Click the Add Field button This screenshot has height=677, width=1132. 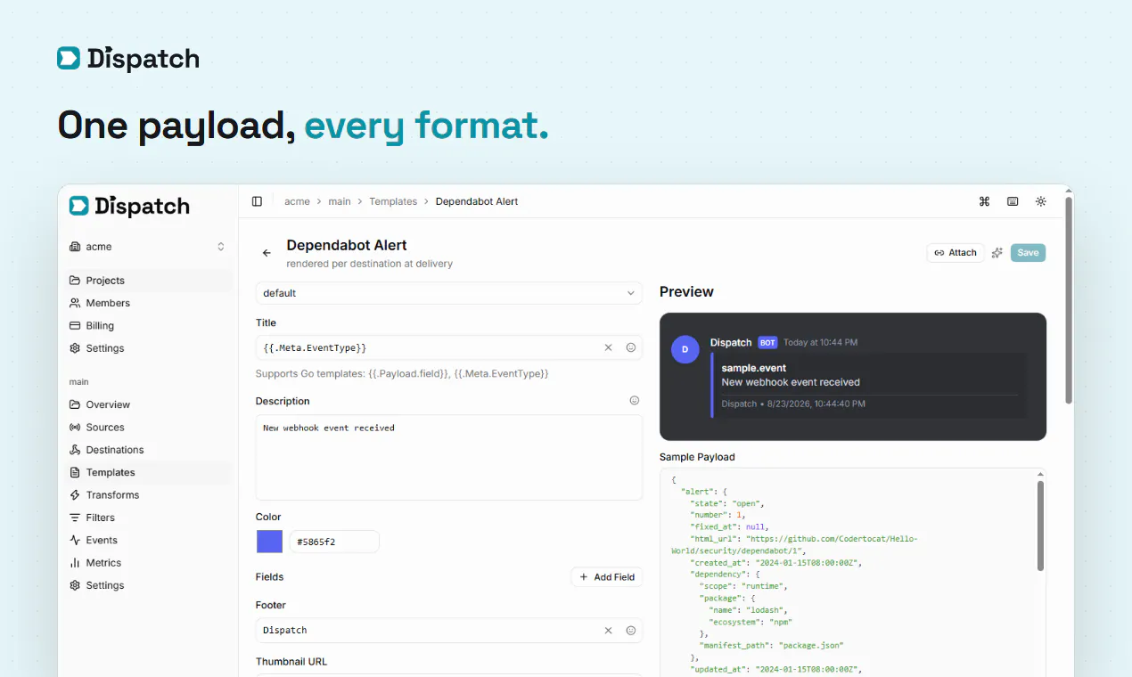coord(607,577)
